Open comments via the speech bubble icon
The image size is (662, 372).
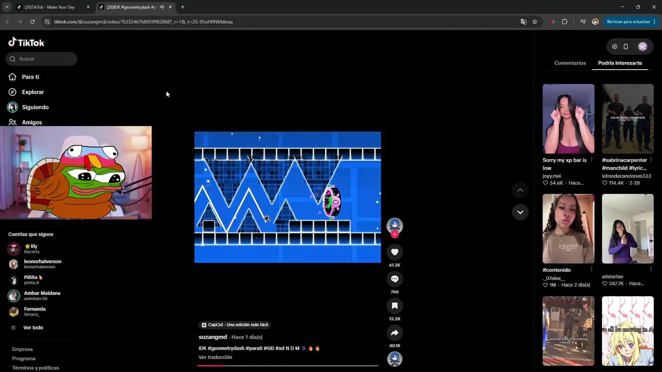[395, 278]
